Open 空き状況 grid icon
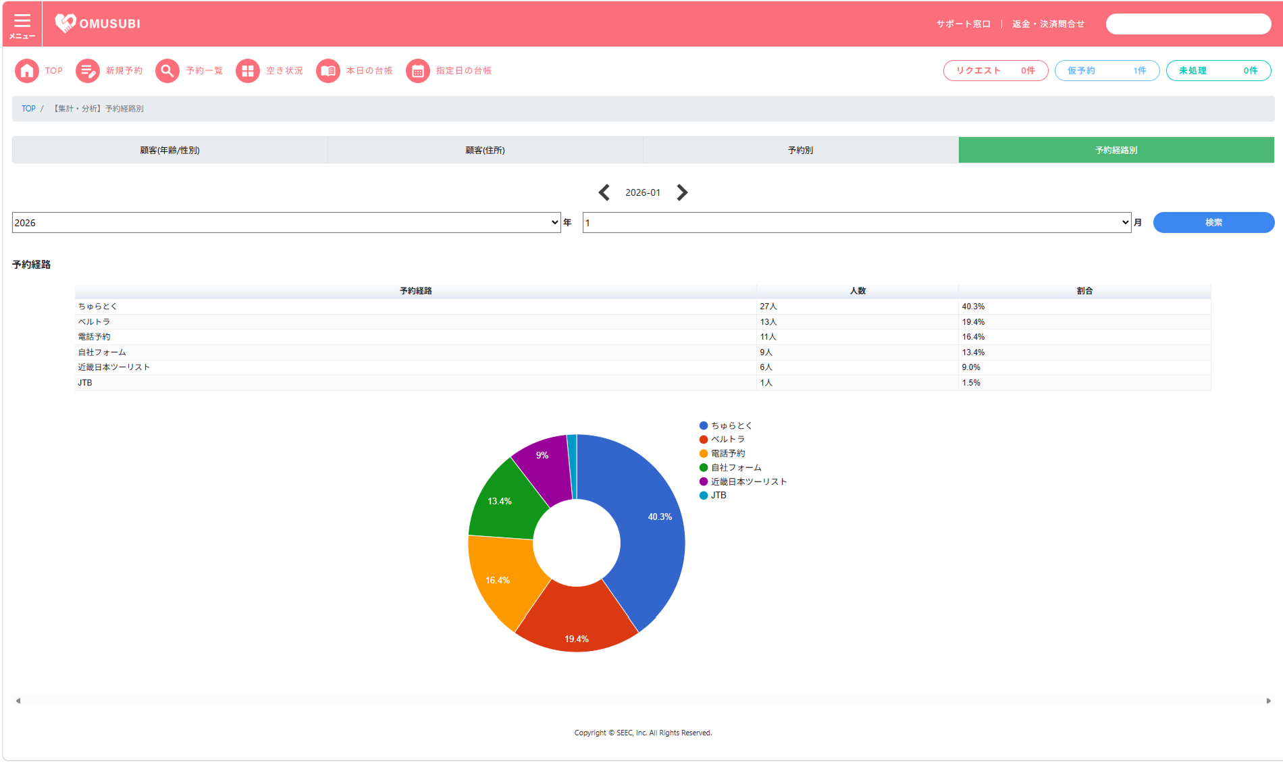The height and width of the screenshot is (763, 1283). pyautogui.click(x=248, y=71)
